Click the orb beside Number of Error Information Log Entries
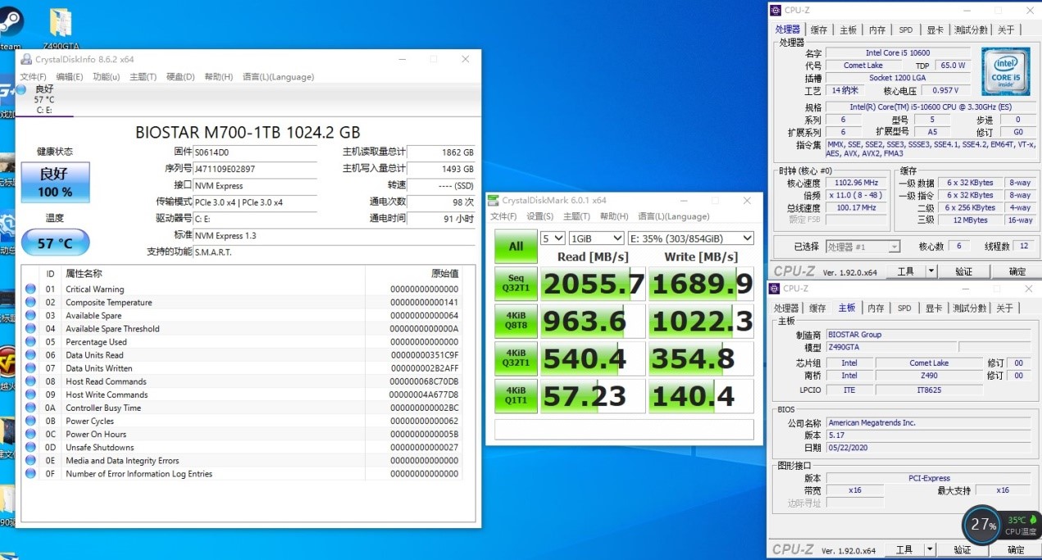The height and width of the screenshot is (560, 1042). pos(31,473)
